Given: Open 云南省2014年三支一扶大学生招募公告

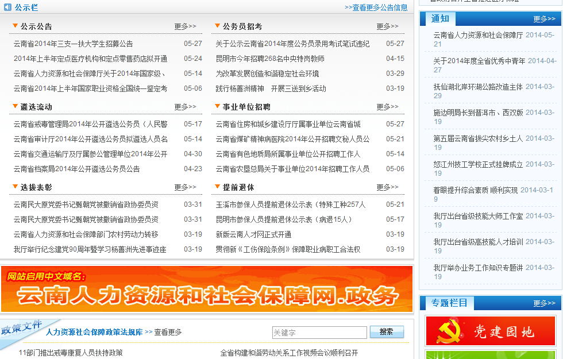Looking at the screenshot, I should [x=74, y=44].
